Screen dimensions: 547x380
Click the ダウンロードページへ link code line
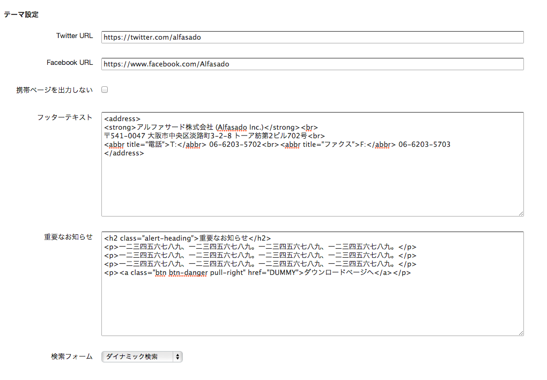coord(257,273)
